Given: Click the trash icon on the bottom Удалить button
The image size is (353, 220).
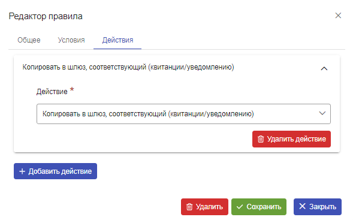Looking at the screenshot, I should 189,207.
